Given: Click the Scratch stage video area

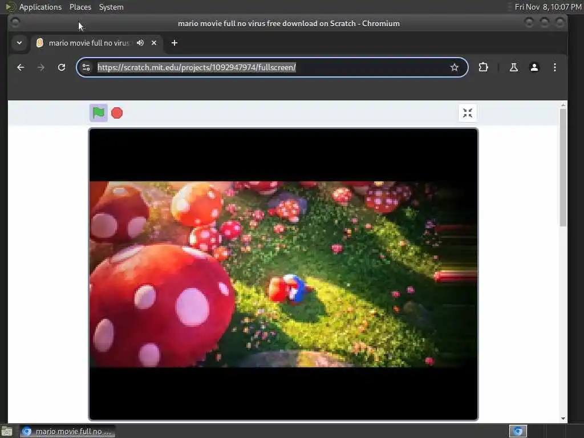Looking at the screenshot, I should [x=283, y=274].
